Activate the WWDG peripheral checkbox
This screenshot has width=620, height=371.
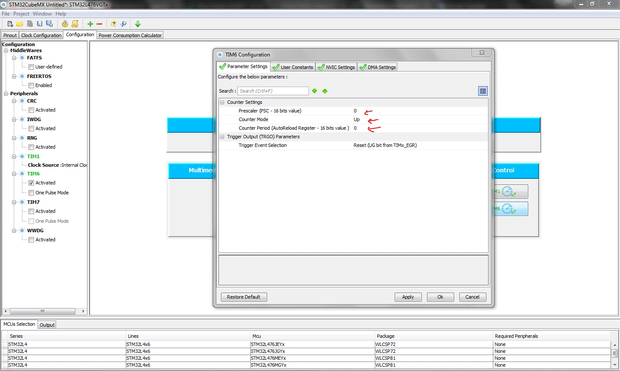coord(31,240)
